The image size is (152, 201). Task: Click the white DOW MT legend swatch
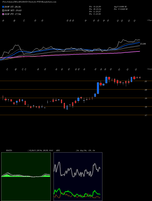(3, 11)
